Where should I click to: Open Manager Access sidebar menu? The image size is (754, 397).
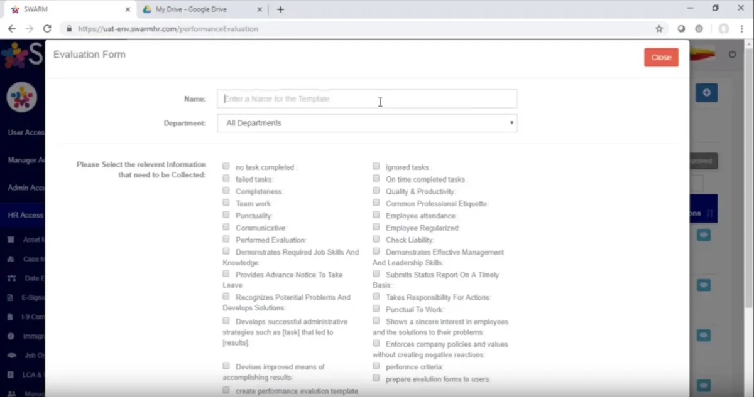[x=23, y=161]
